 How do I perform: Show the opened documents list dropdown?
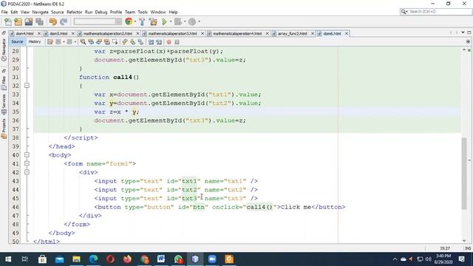[463, 33]
